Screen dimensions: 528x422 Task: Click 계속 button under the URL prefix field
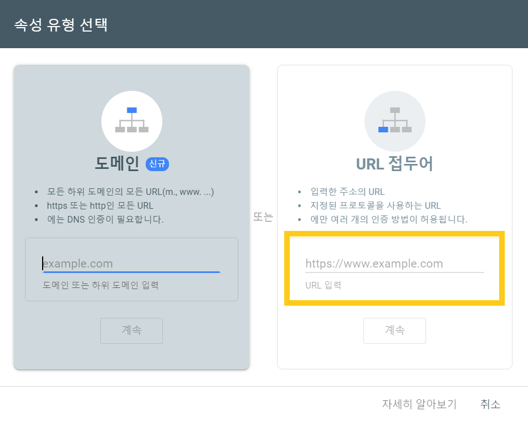click(394, 331)
